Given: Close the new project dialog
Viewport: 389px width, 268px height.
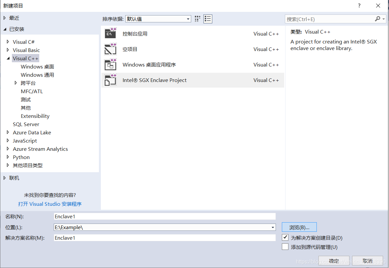Looking at the screenshot, I should pyautogui.click(x=378, y=6).
